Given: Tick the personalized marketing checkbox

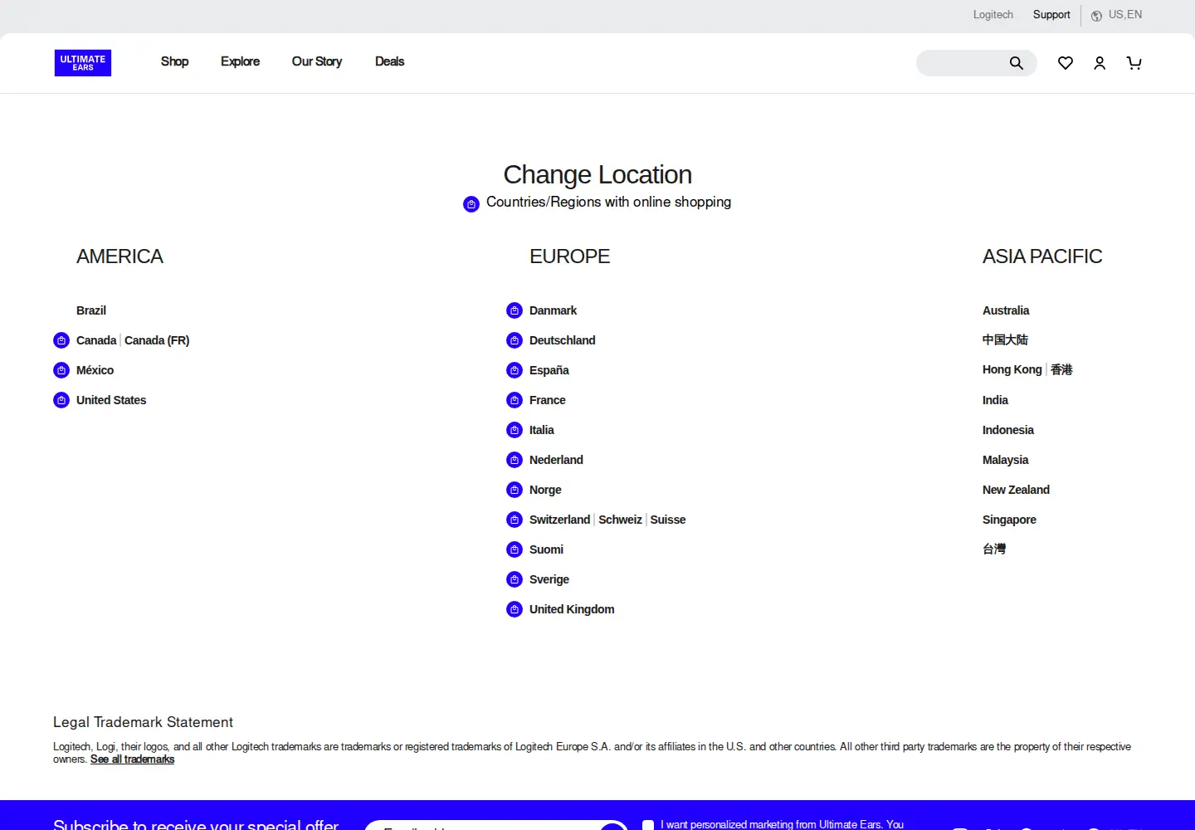Looking at the screenshot, I should click(x=648, y=825).
